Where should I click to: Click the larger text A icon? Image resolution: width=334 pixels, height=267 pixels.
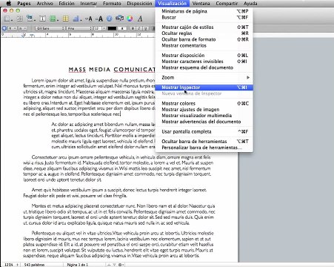pyautogui.click(x=99, y=19)
